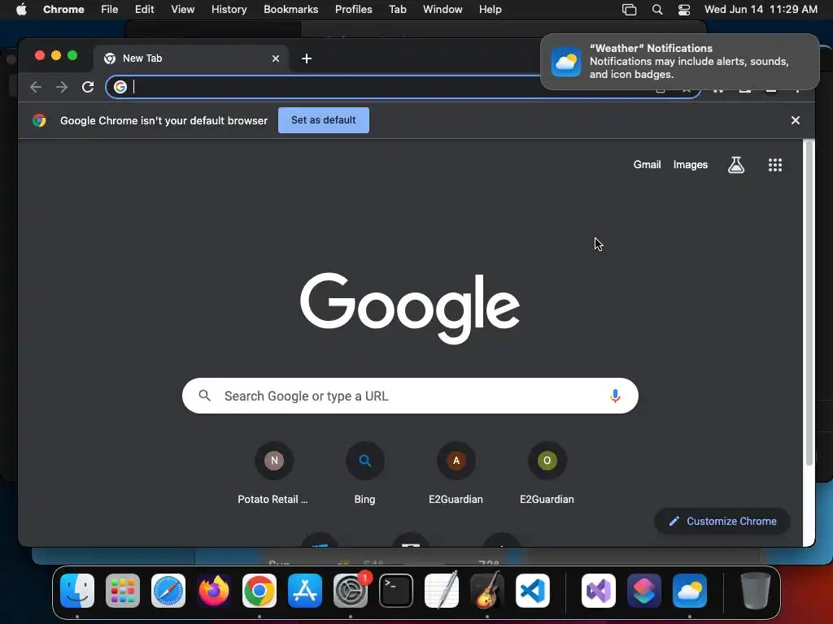Image resolution: width=833 pixels, height=624 pixels.
Task: Close the New Tab tab
Action: coord(276,58)
